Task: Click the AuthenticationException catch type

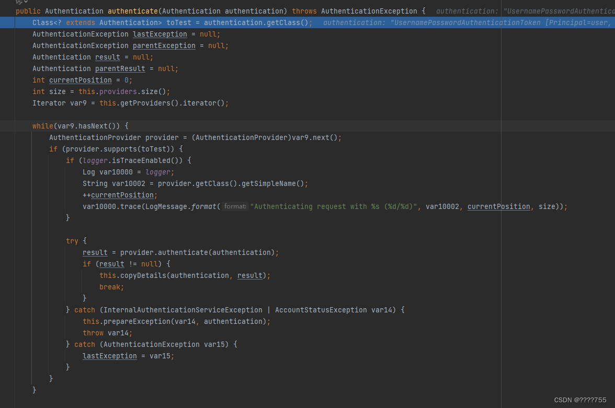Action: 151,344
